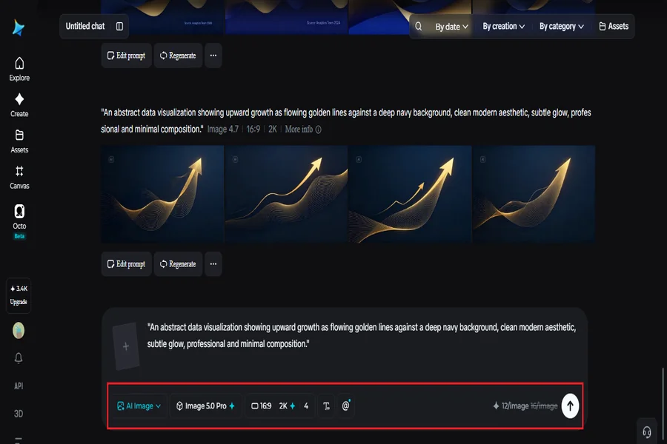Click into the prompt text input
Viewport: 667px width, 444px height.
362,336
